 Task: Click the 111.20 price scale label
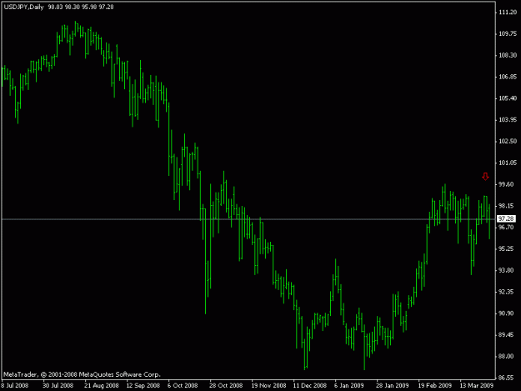point(508,13)
